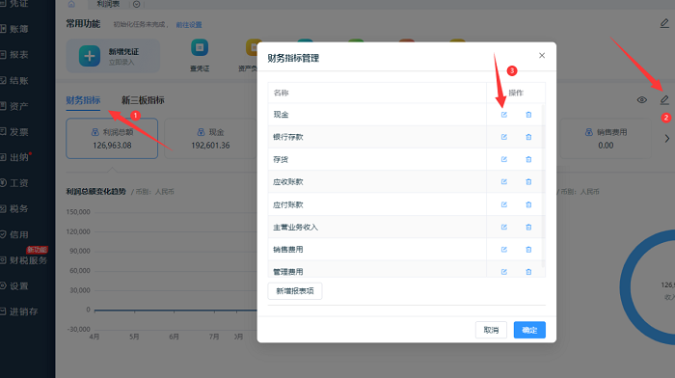The height and width of the screenshot is (378, 675).
Task: Open the 利润表 tab
Action: pos(108,4)
